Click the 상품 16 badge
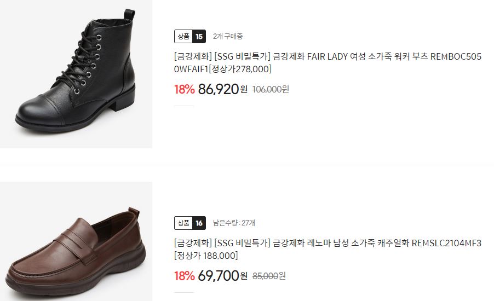This screenshot has width=494, height=301. 190,223
